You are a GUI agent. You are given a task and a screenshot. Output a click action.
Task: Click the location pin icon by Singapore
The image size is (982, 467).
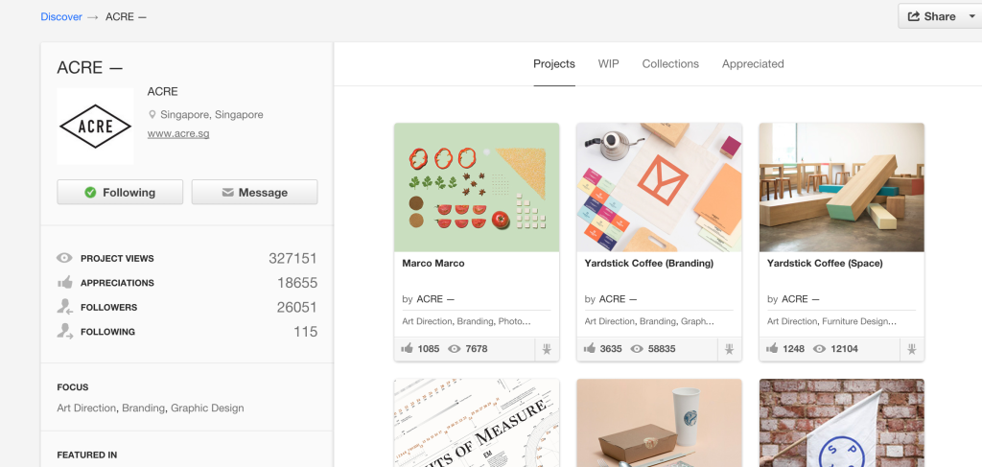point(152,114)
